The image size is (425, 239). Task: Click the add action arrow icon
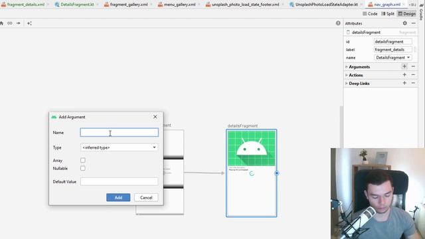pos(18,23)
